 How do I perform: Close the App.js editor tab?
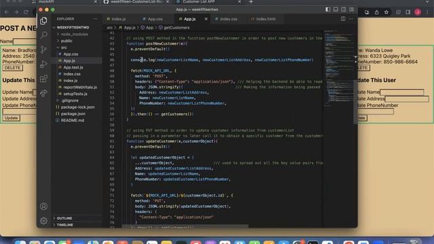pos(206,19)
